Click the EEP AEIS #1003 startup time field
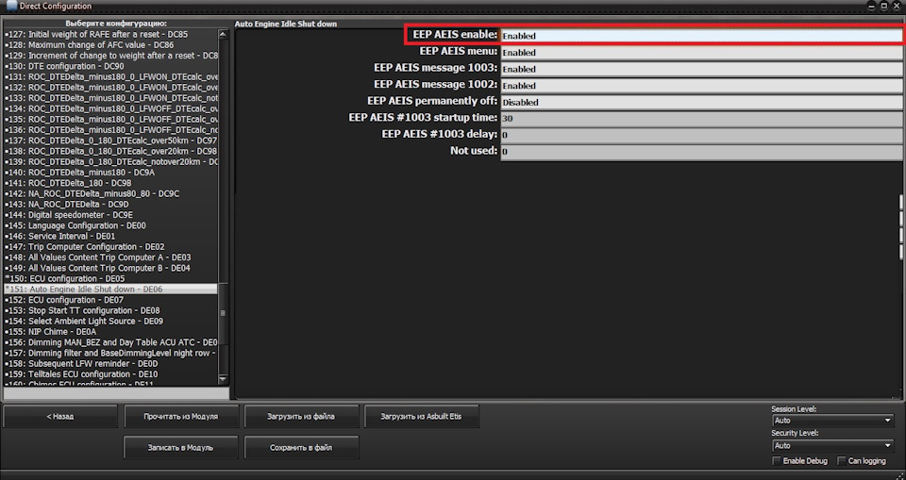 pyautogui.click(x=701, y=119)
